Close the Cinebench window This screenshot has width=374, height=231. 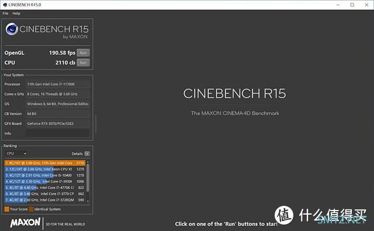coord(366,5)
